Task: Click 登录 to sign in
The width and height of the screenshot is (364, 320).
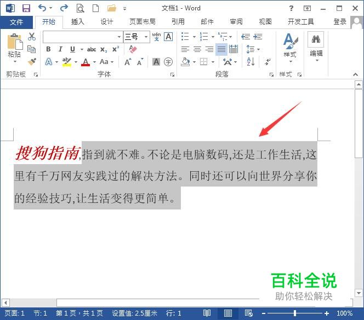Action: click(340, 22)
